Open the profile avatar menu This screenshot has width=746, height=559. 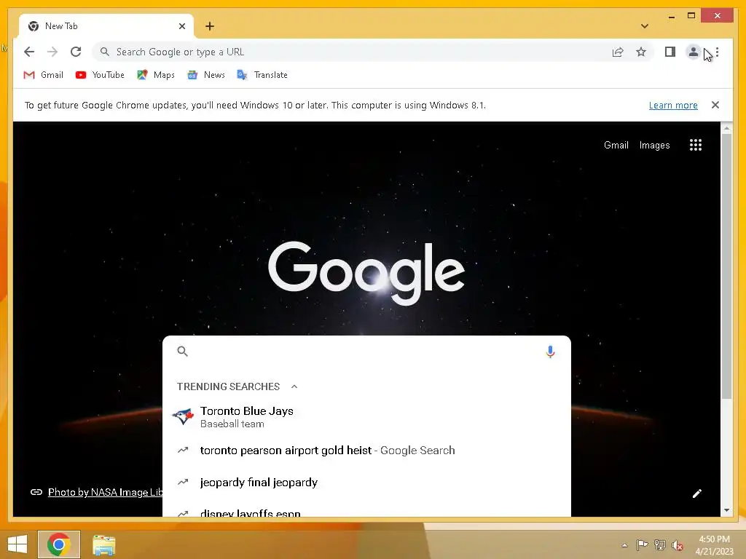point(694,52)
